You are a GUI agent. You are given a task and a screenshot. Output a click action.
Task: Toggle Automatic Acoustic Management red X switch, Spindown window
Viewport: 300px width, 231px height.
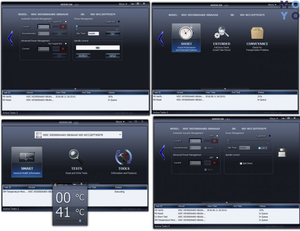pyautogui.click(x=60, y=27)
